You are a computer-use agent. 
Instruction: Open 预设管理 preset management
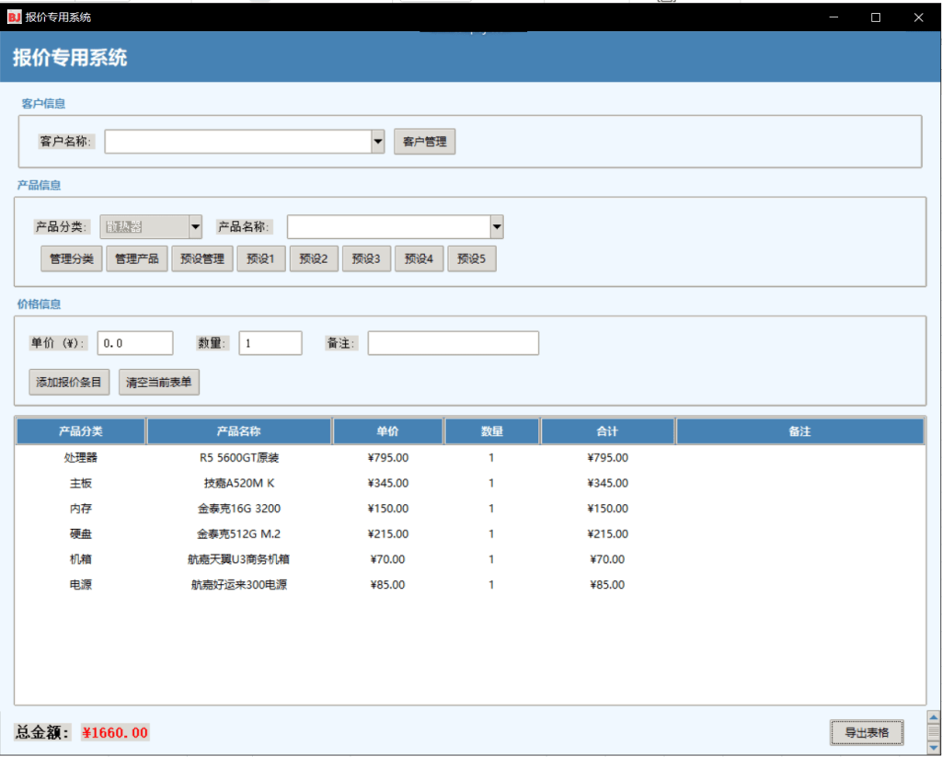[201, 258]
